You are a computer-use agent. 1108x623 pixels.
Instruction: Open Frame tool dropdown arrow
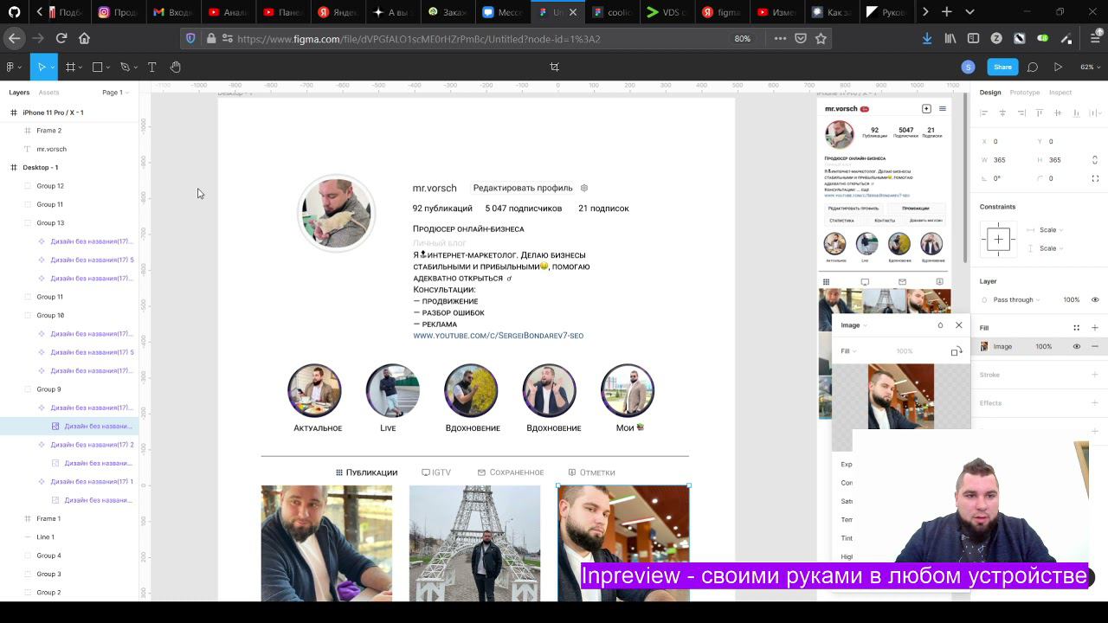(x=81, y=67)
